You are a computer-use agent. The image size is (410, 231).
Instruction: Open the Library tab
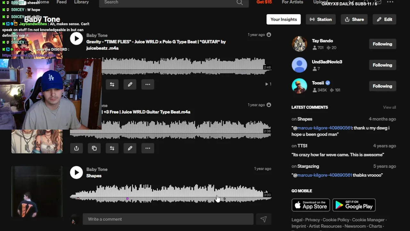[81, 2]
